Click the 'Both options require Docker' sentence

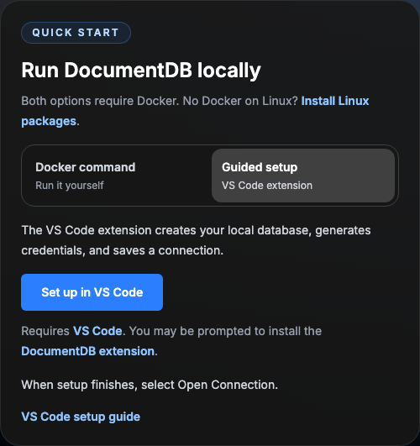coord(100,102)
